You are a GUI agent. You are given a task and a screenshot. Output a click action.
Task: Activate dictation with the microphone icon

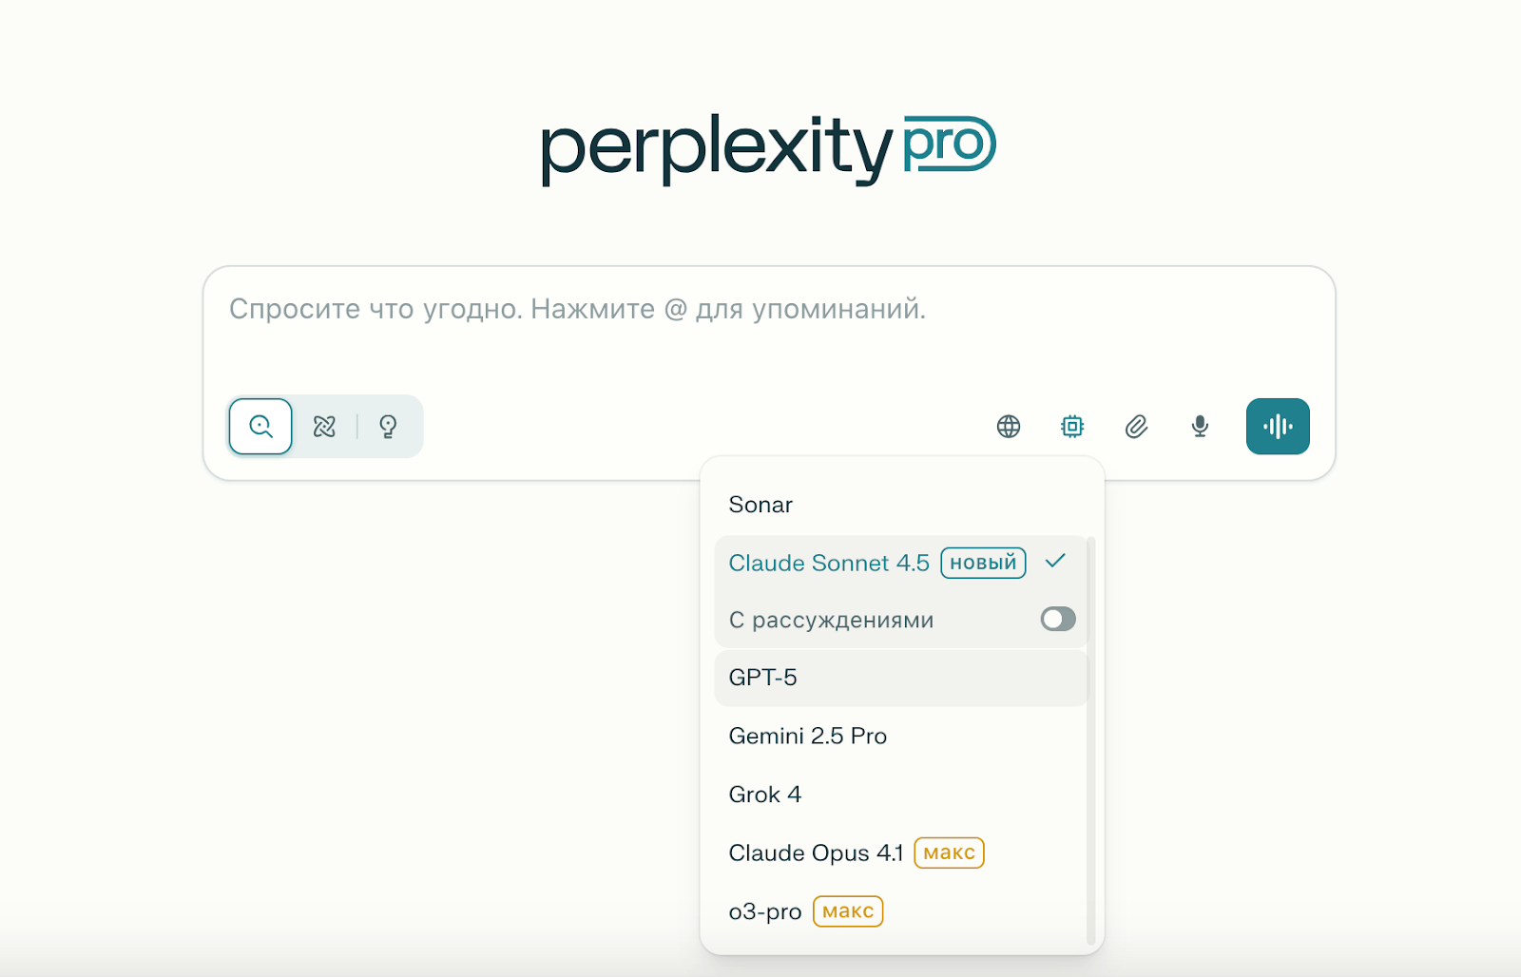pos(1199,426)
